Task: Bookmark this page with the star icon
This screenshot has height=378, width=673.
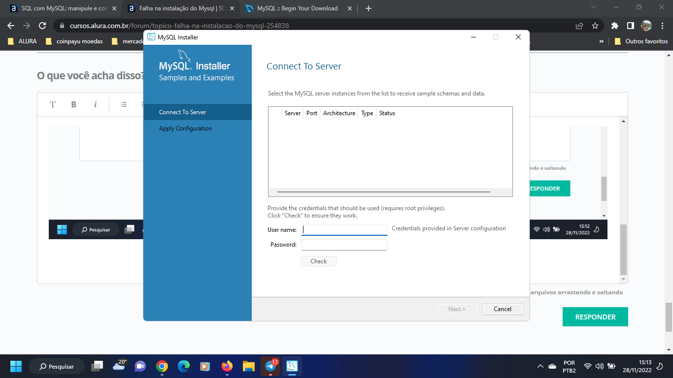Action: (595, 26)
